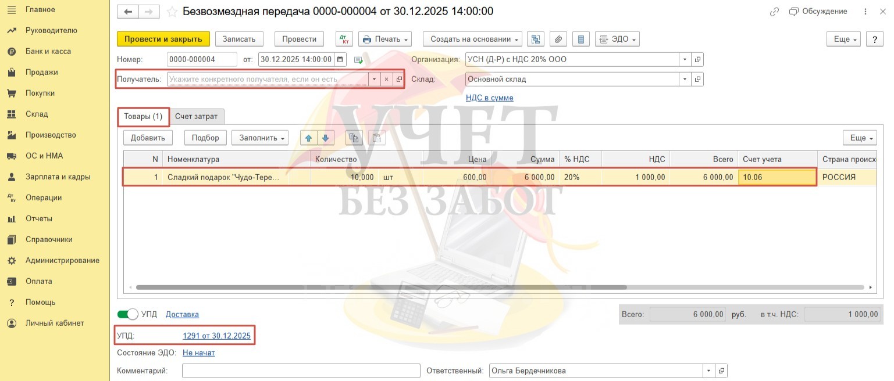The image size is (894, 381).
Task: Clear the Получатель field with x button
Action: coord(387,79)
